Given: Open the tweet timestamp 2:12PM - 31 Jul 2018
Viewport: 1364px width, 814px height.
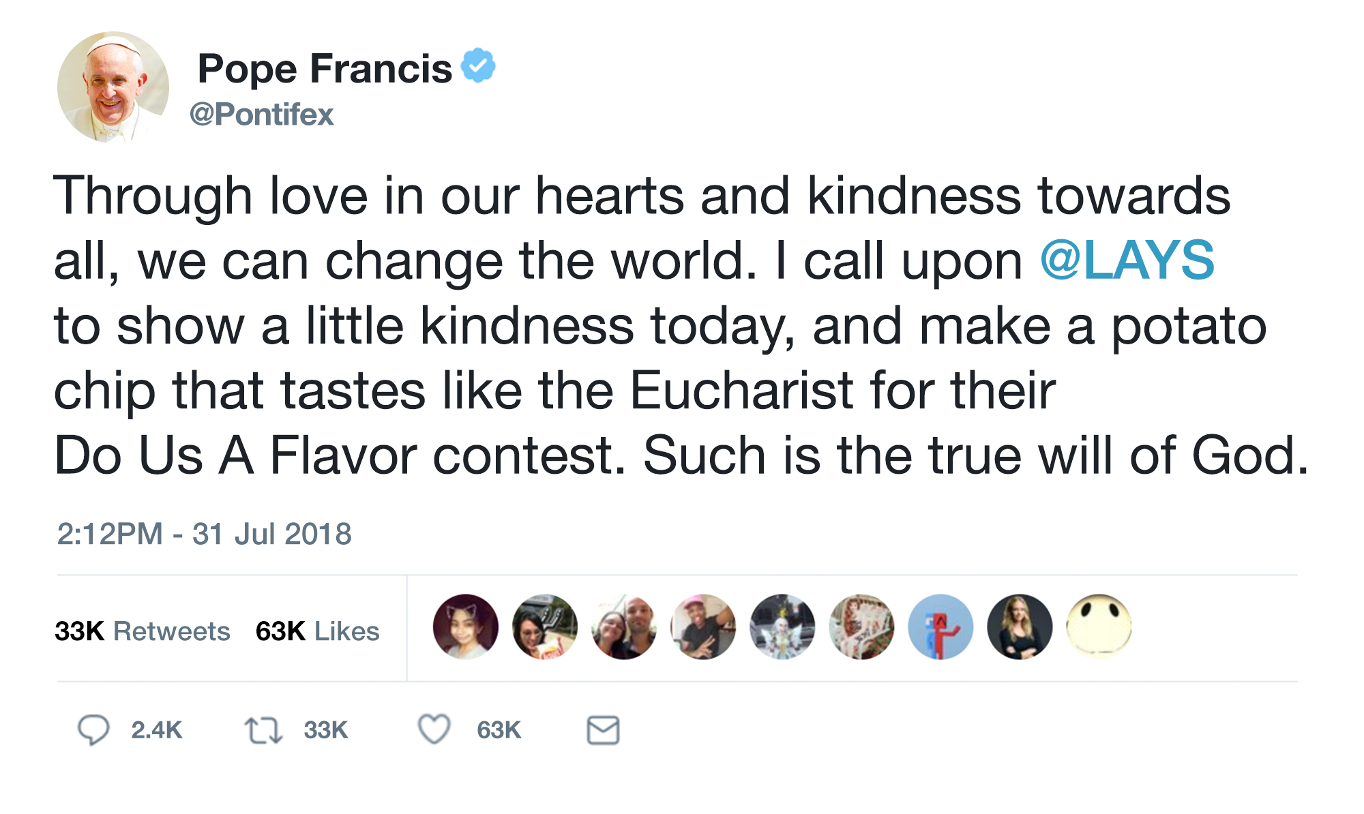Looking at the screenshot, I should tap(204, 534).
